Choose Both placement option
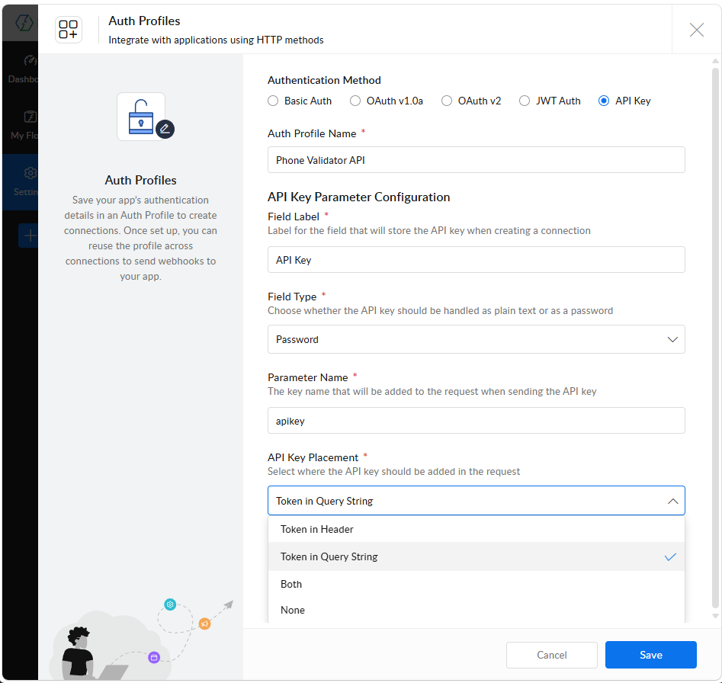This screenshot has height=683, width=722. [476, 584]
